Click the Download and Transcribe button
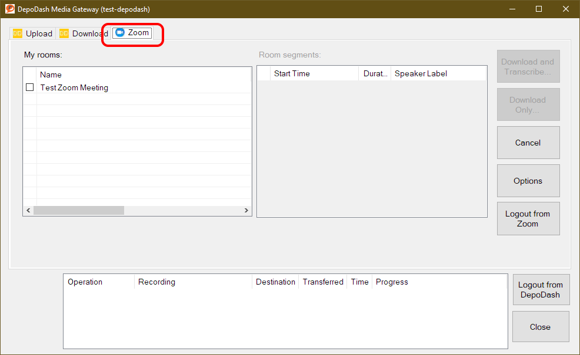 [x=528, y=66]
